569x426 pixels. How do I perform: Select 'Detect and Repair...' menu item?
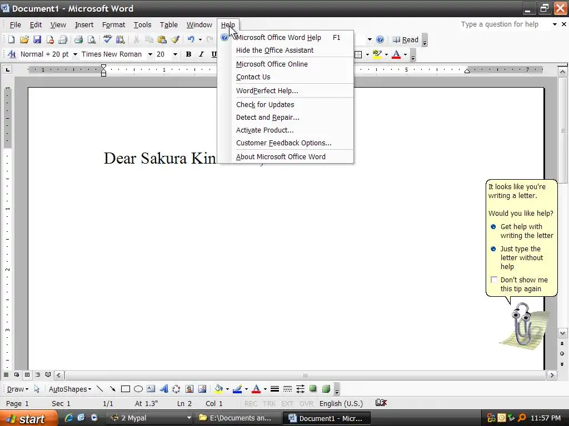(x=286, y=118)
